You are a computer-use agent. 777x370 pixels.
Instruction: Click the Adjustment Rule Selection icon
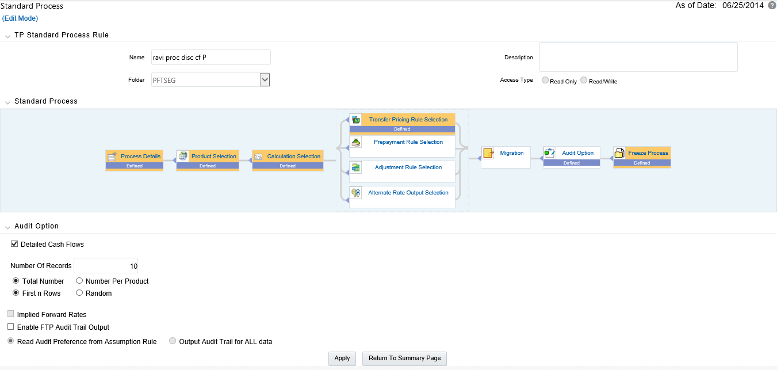tap(356, 167)
